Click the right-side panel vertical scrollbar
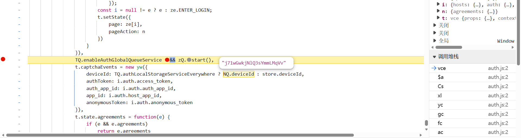Viewport: 521px width, 138px height. (x=518, y=33)
